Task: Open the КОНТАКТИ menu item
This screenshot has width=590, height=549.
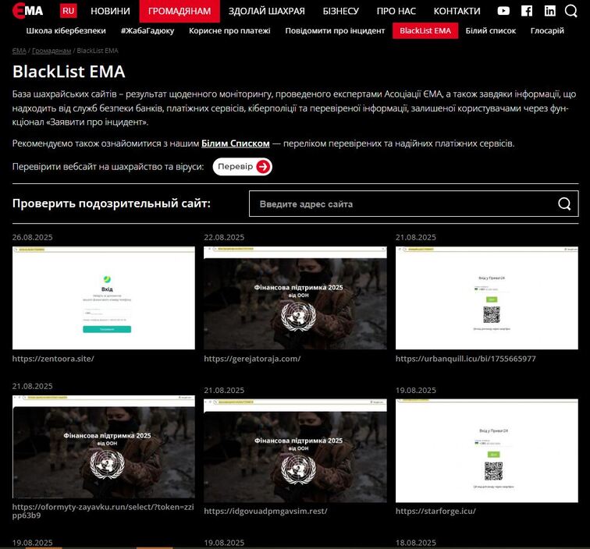Action: (457, 11)
